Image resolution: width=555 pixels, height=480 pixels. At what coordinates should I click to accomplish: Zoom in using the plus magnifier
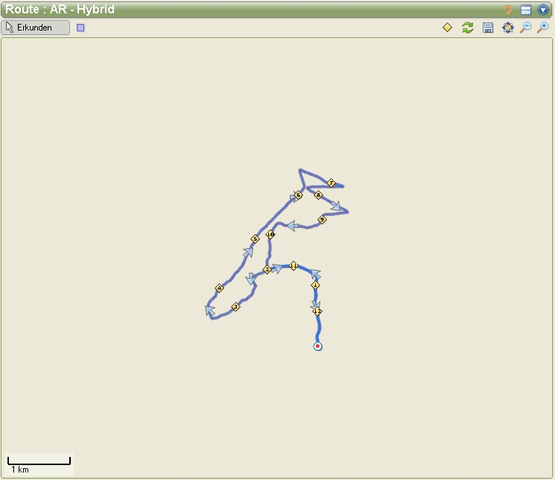pos(543,28)
